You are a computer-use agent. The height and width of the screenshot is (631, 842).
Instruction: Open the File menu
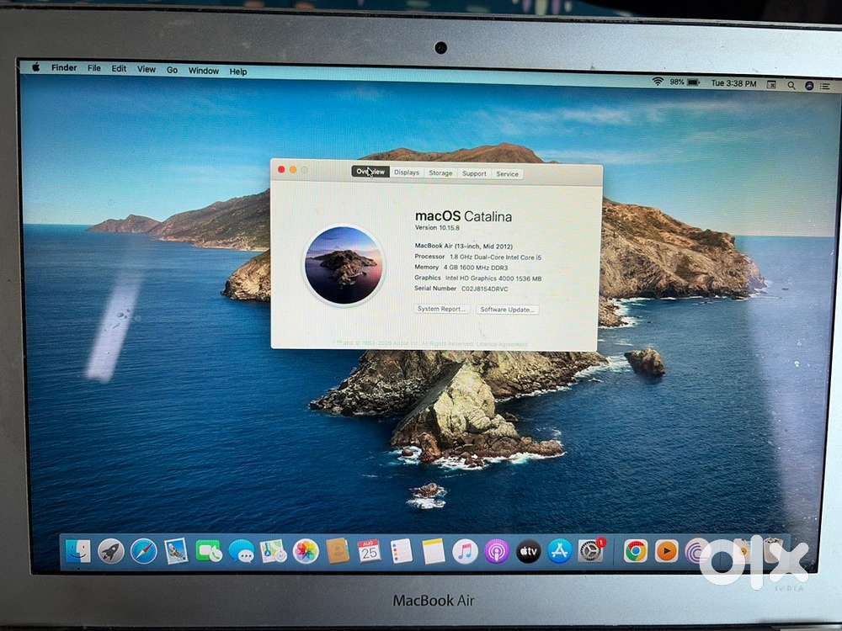[x=94, y=68]
